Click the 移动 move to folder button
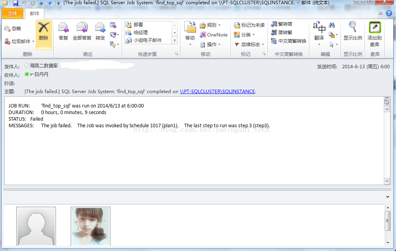Screen dimensions: 396x251 190,33
